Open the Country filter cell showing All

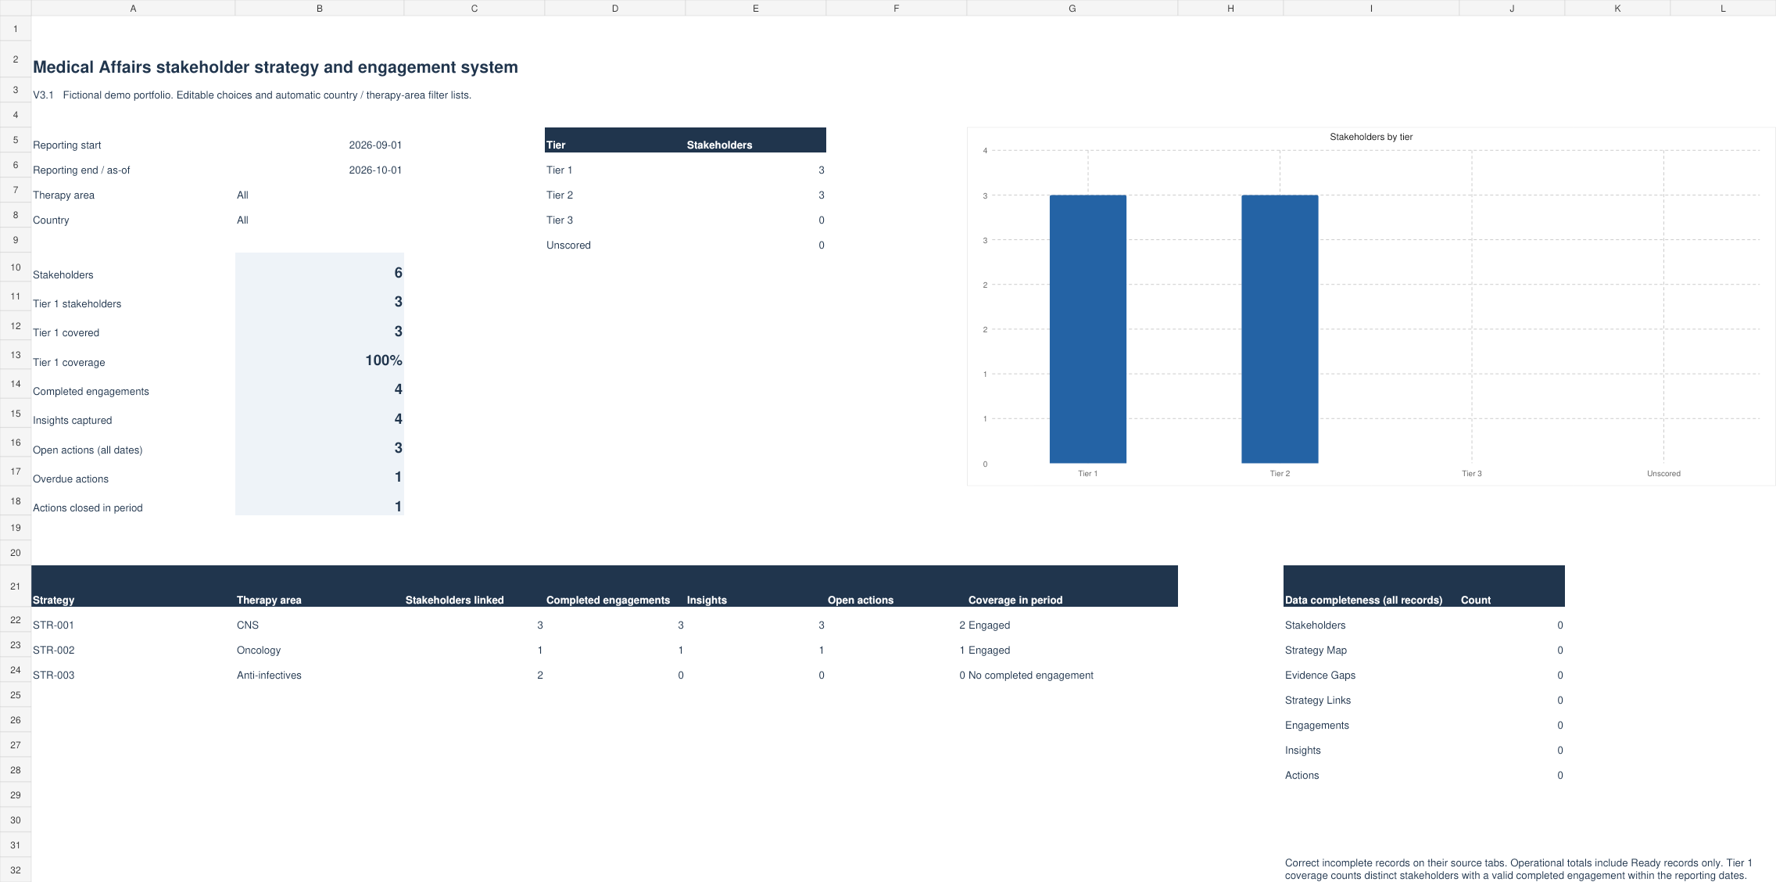click(319, 215)
